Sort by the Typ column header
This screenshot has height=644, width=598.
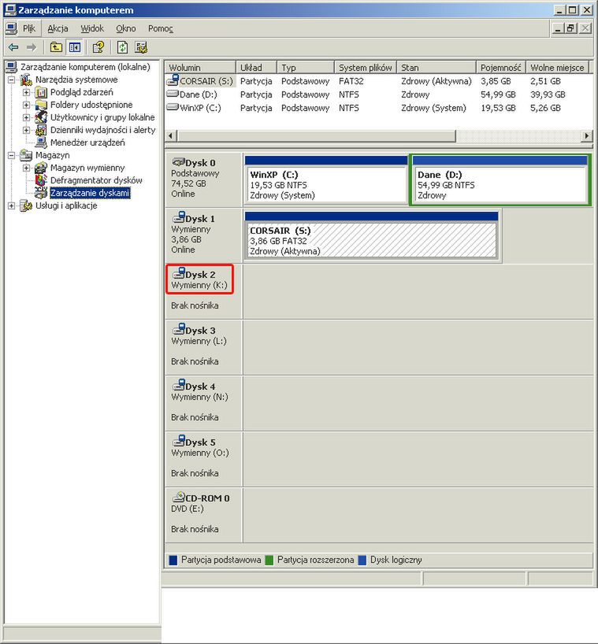(306, 68)
